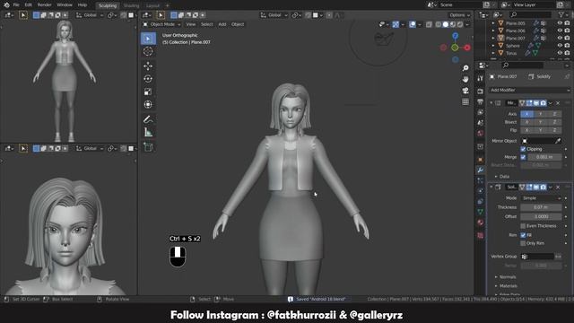Select the Scale tool
Screen dimensions: 574x323
tap(148, 92)
